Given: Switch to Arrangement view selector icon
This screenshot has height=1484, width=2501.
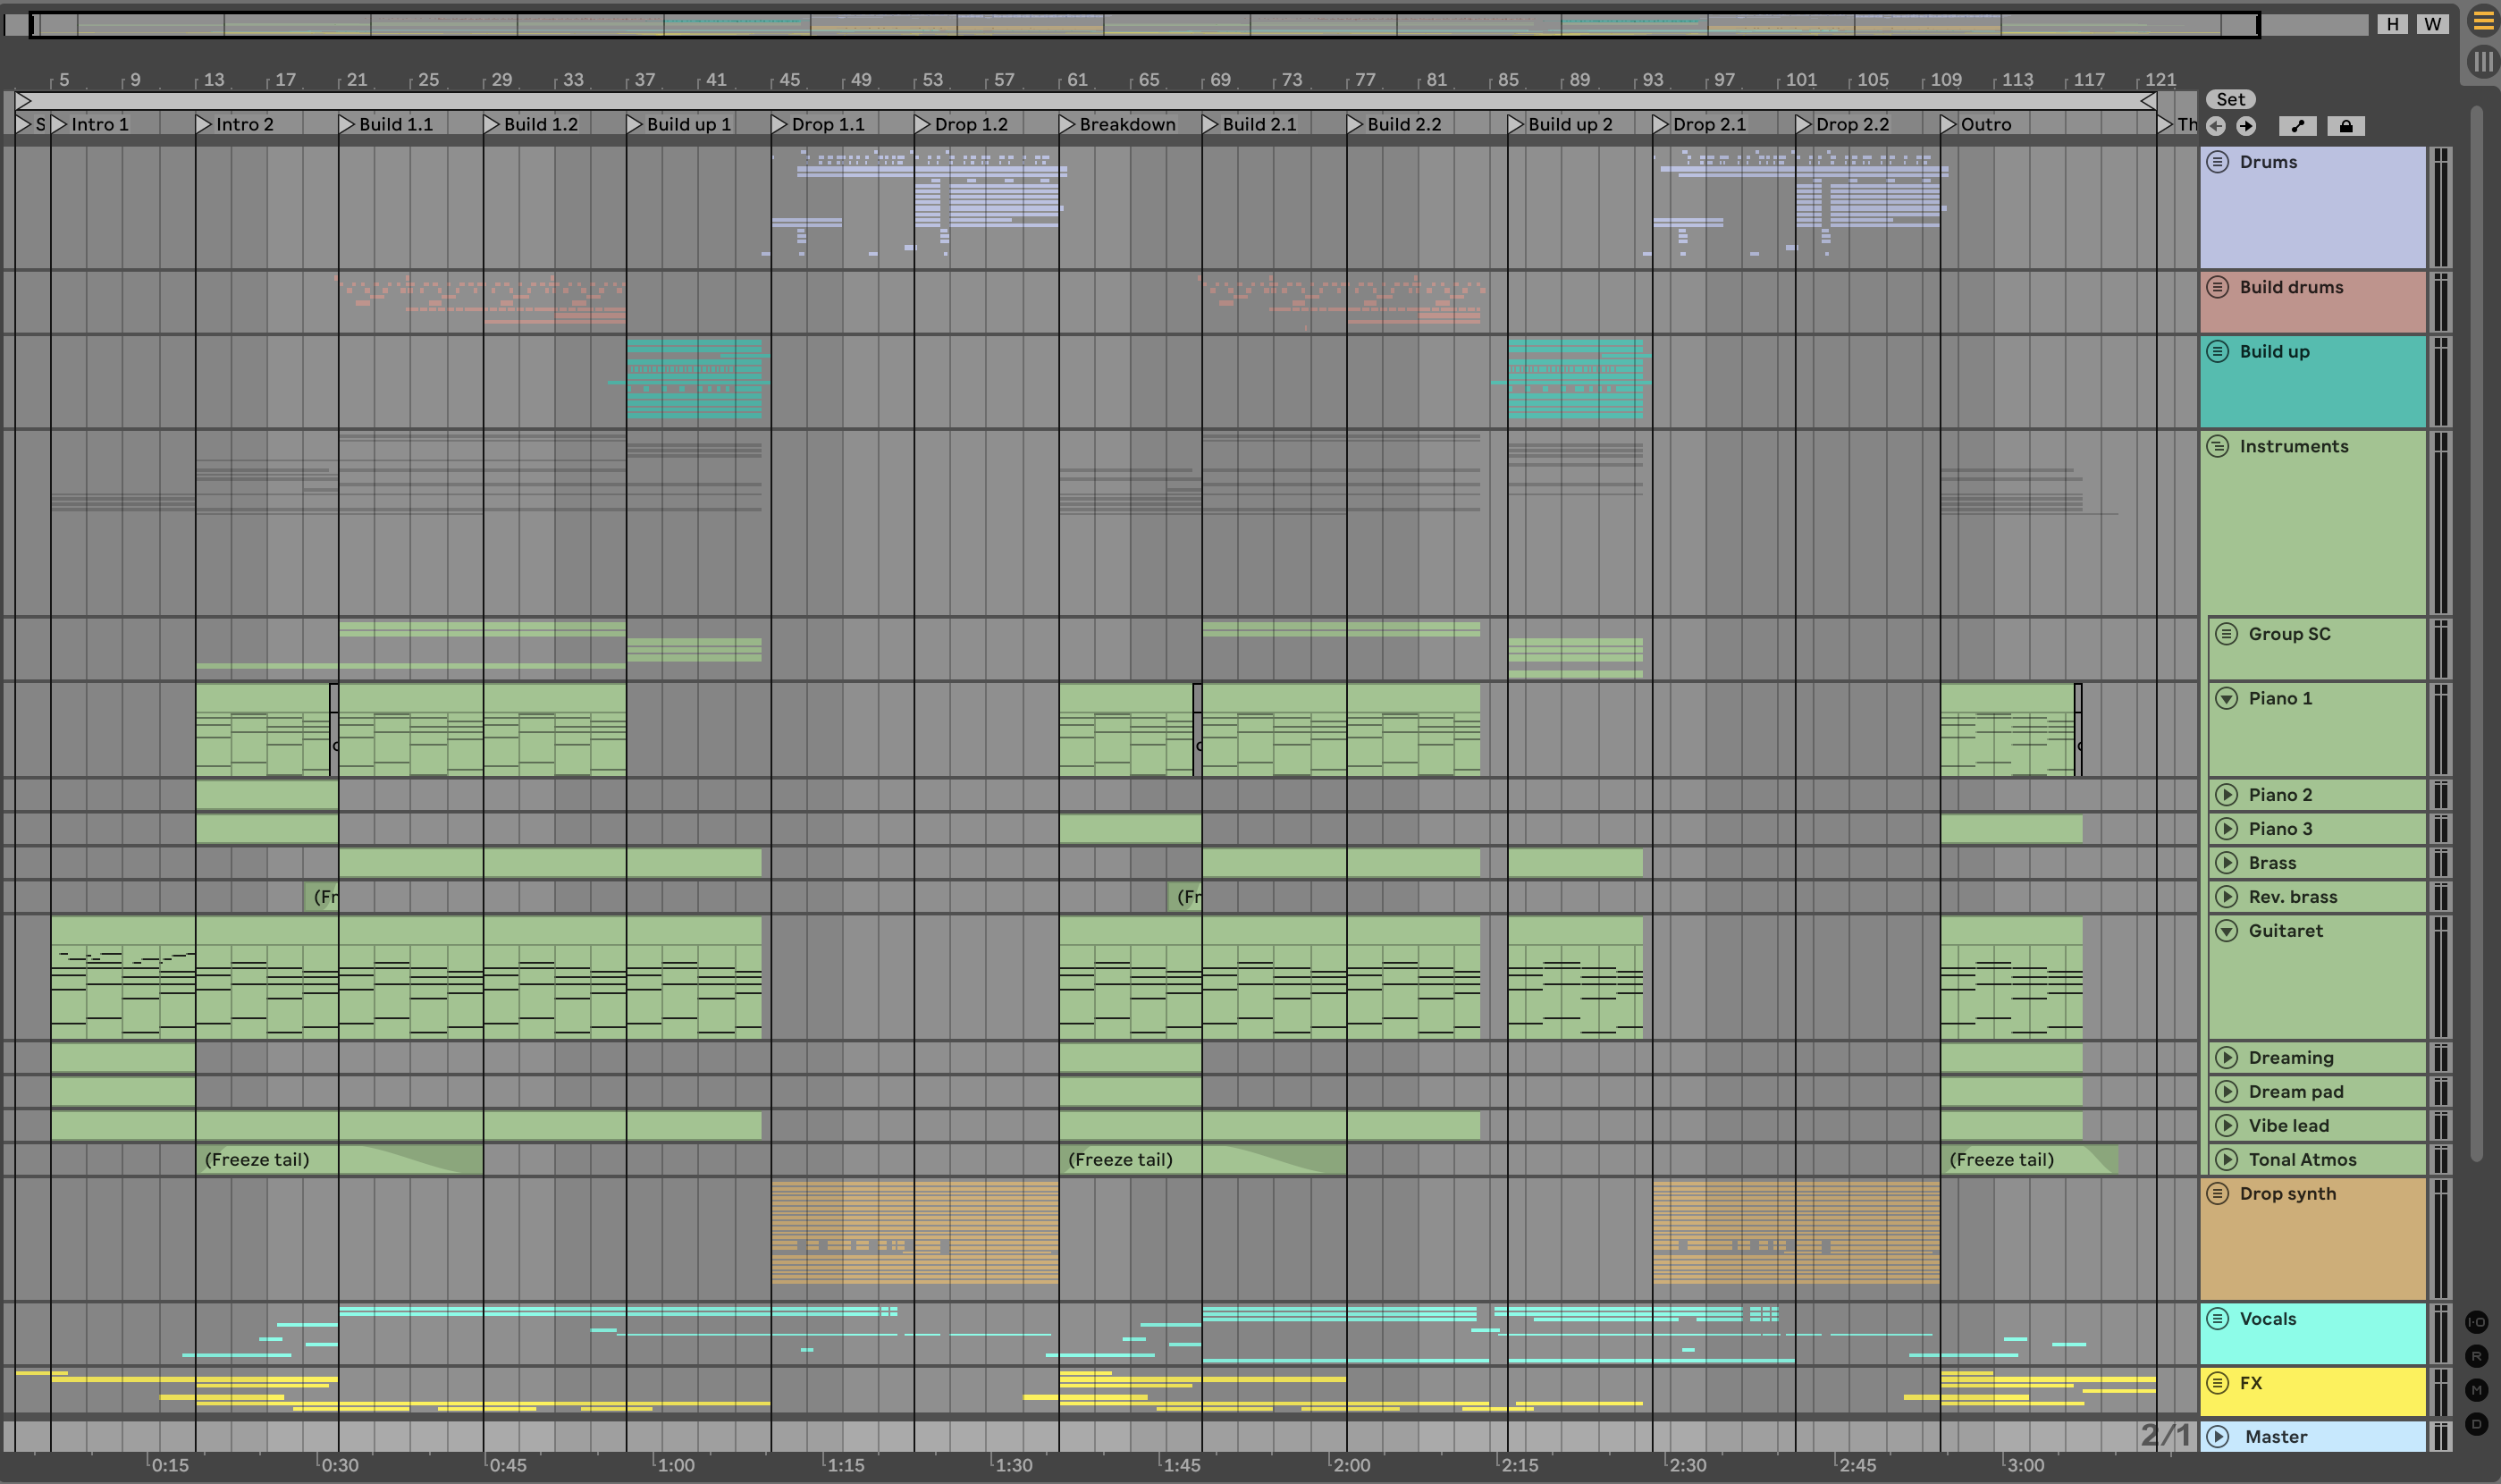Looking at the screenshot, I should click(2483, 20).
